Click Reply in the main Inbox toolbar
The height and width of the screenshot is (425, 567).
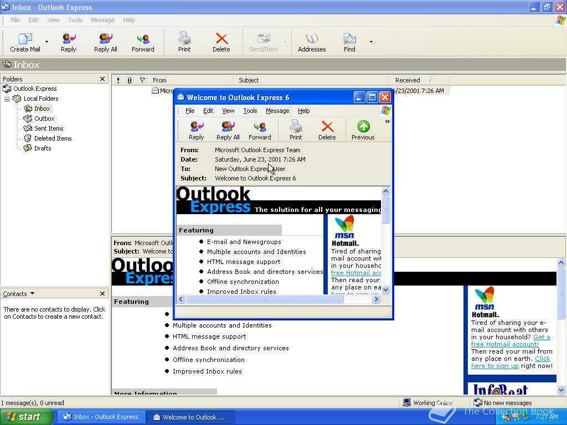[68, 42]
